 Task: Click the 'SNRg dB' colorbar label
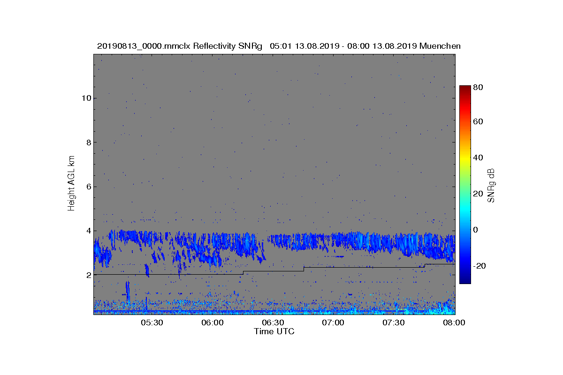click(x=492, y=186)
